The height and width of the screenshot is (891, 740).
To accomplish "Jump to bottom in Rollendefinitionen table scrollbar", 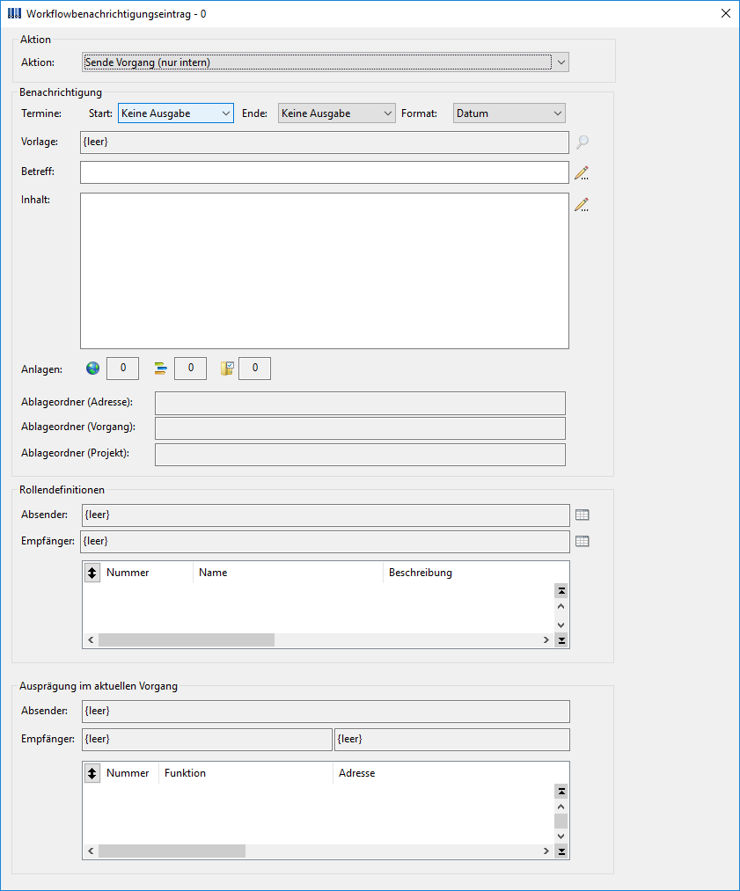I will [561, 640].
